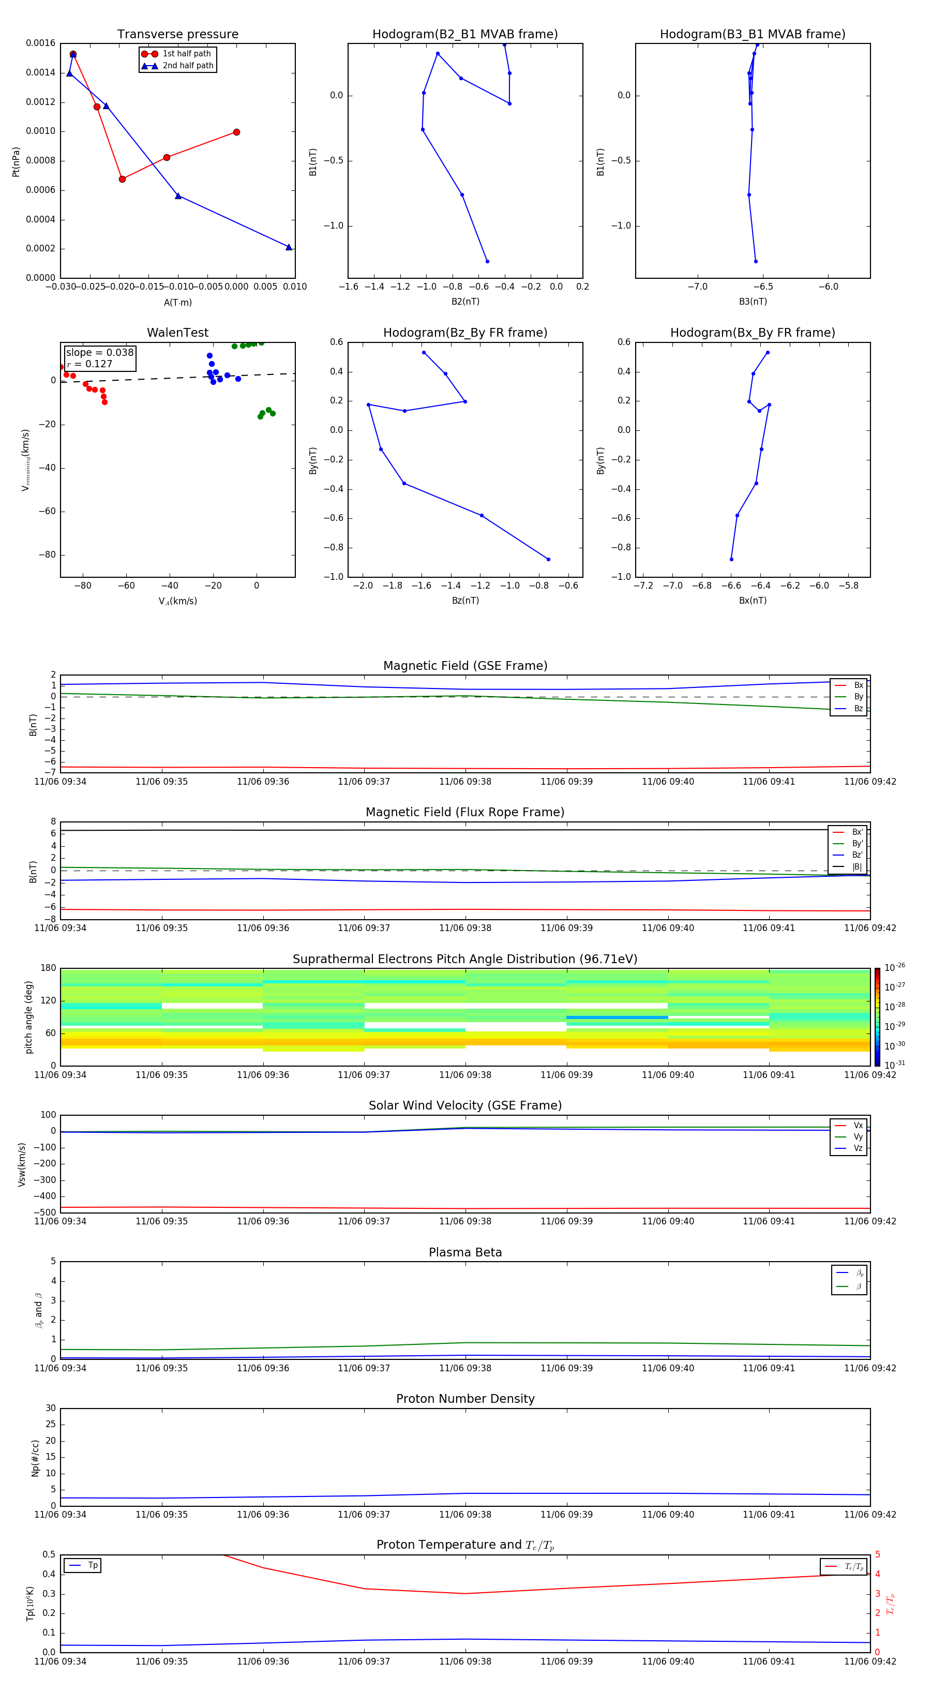Click the "B2(nT)" x-axis label
Screen dimensions: 931x1707
pyautogui.click(x=465, y=302)
